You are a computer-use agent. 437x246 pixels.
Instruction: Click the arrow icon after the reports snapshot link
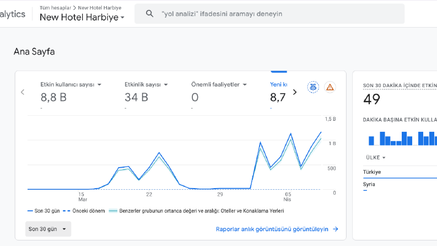tap(336, 229)
